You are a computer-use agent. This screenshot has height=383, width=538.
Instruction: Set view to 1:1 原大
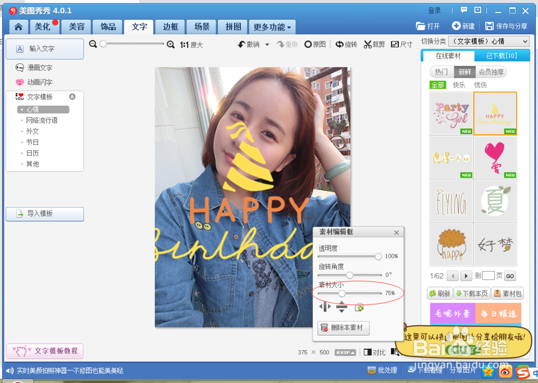click(x=192, y=45)
